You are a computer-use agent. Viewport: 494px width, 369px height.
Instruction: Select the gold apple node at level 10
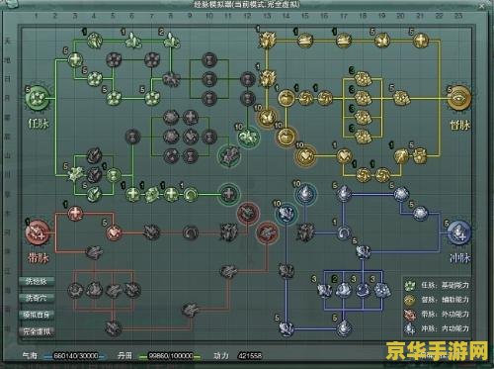[287, 137]
